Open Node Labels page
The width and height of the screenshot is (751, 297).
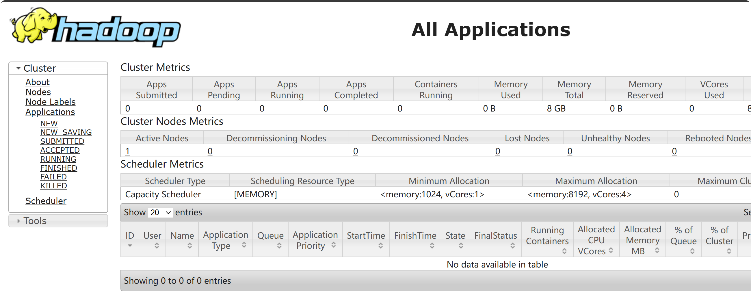pyautogui.click(x=51, y=102)
